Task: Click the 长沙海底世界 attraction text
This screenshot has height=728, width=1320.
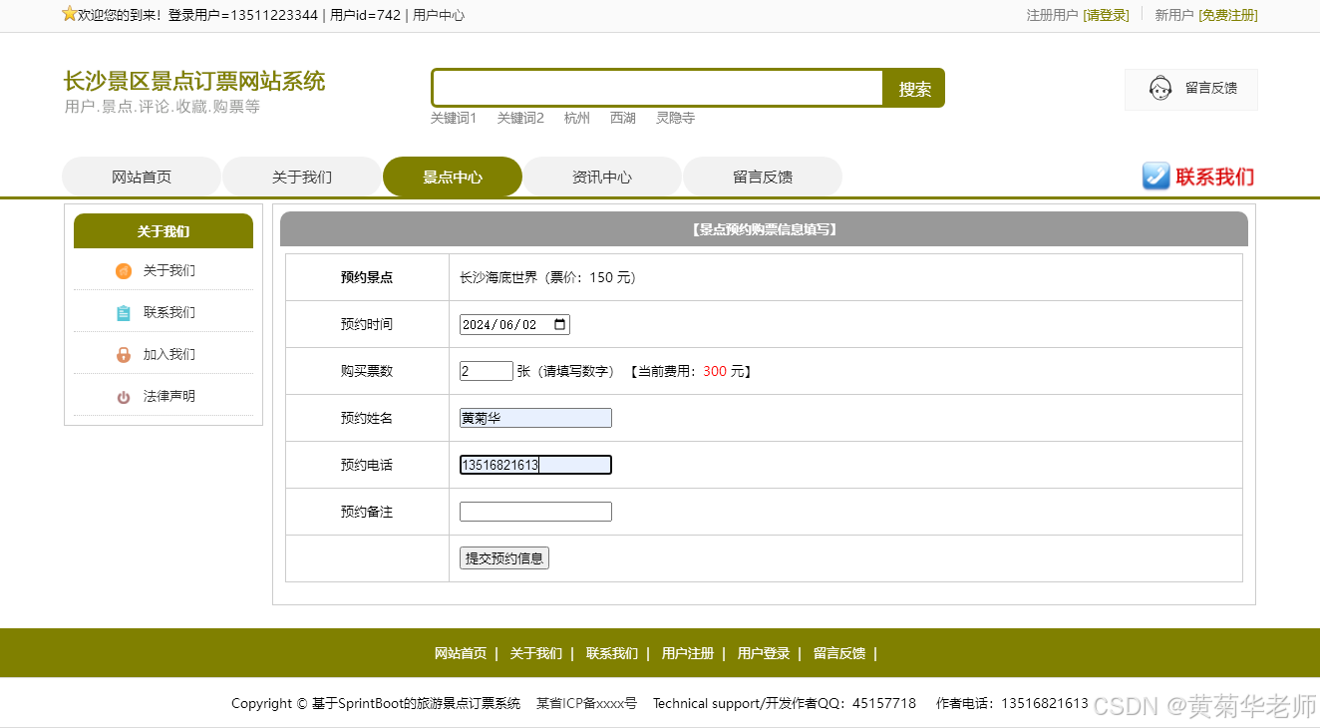Action: (x=498, y=277)
